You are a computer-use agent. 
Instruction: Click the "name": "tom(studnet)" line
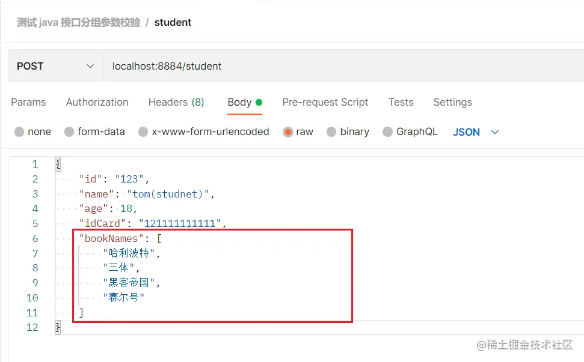click(147, 194)
